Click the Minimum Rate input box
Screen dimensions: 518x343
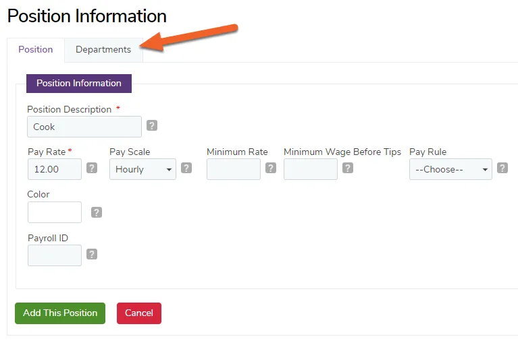[x=234, y=169]
